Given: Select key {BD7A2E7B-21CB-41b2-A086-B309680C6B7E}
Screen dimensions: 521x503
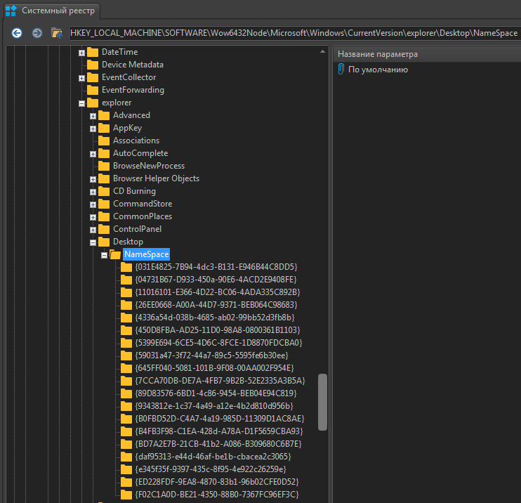Looking at the screenshot, I should point(218,443).
